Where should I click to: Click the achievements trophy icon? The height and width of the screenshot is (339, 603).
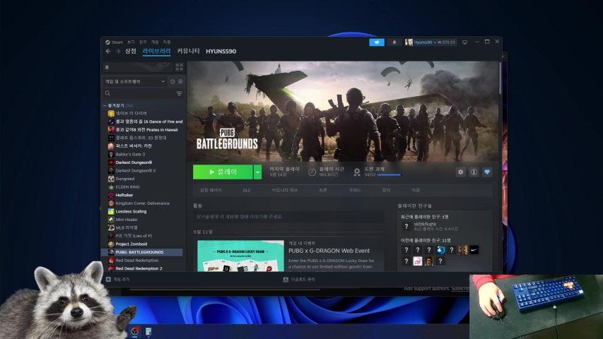(x=357, y=172)
